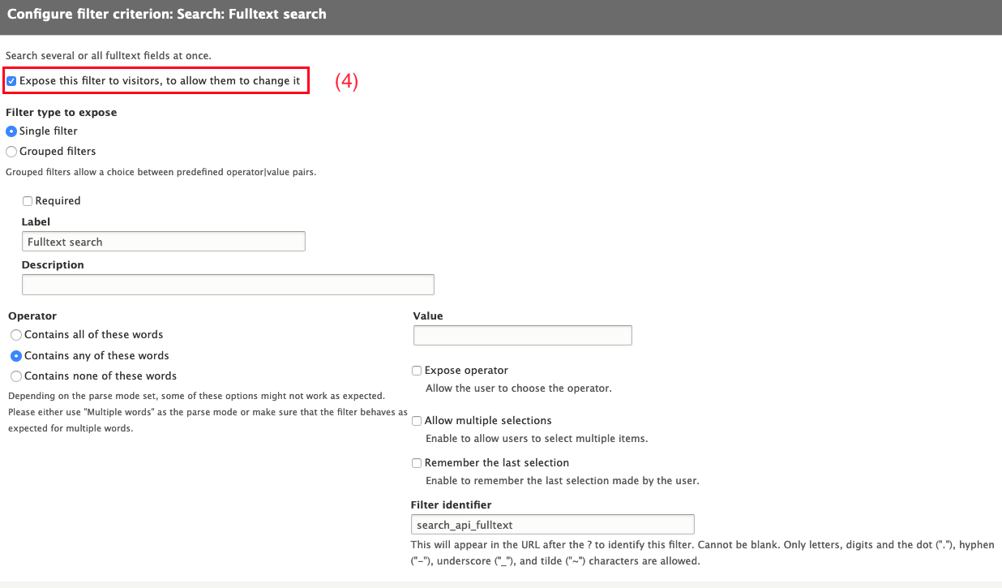Select Contains all of these words operator
Image resolution: width=1002 pixels, height=588 pixels.
16,335
